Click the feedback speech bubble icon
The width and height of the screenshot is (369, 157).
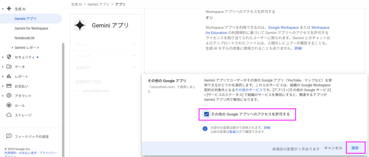coord(9,136)
